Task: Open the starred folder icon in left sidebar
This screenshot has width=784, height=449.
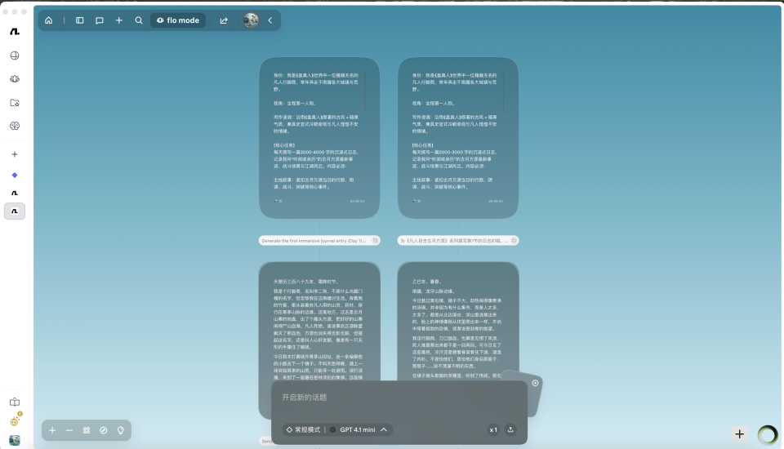Action: click(x=15, y=103)
